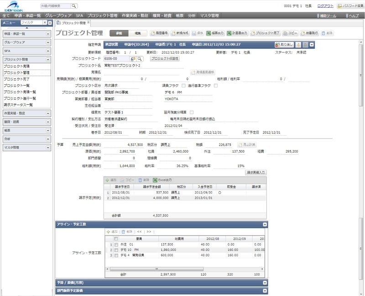
Task: Tick the 進行基準フラグ checkbox
Action: [216, 86]
